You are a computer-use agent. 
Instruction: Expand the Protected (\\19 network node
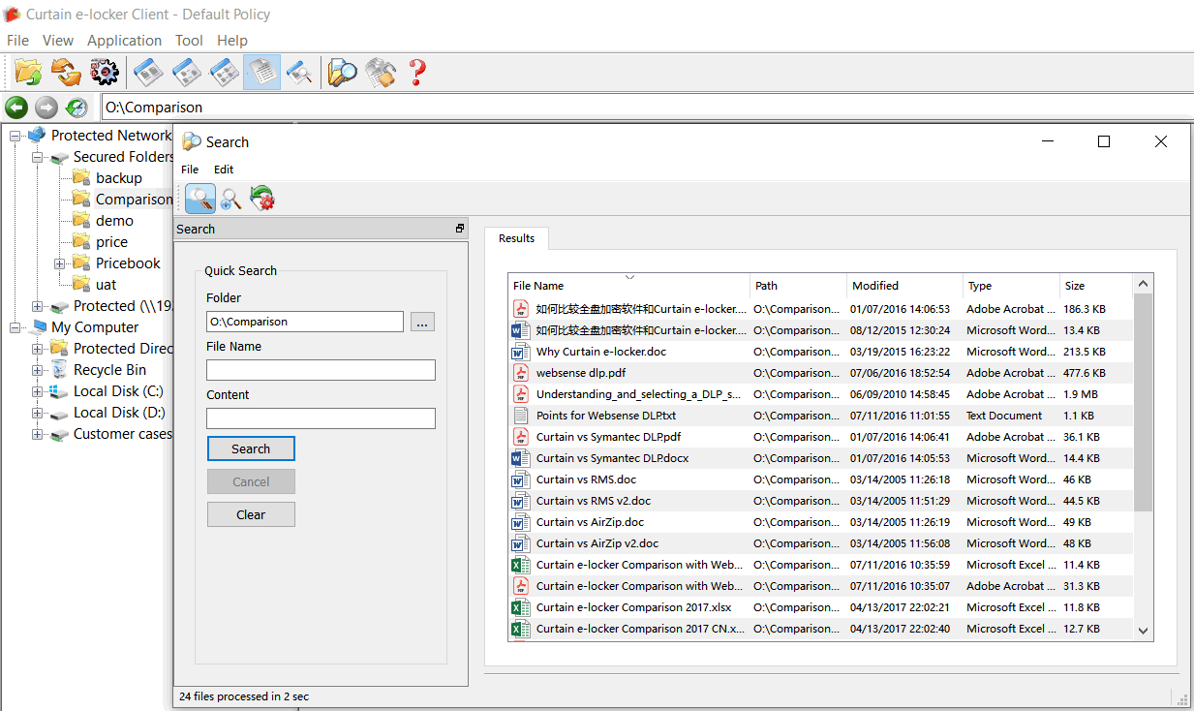[x=37, y=306]
